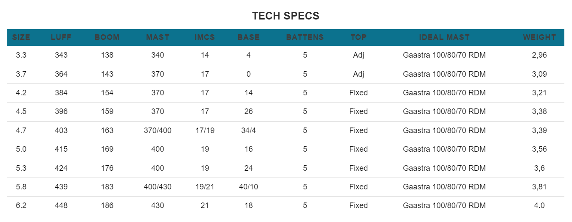Click the TECH SPECS heading
The height and width of the screenshot is (222, 572).
click(286, 16)
